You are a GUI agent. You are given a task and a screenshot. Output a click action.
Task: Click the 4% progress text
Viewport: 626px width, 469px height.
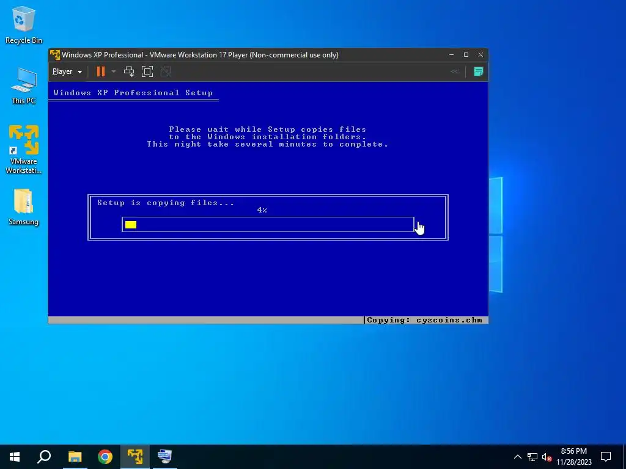point(262,210)
